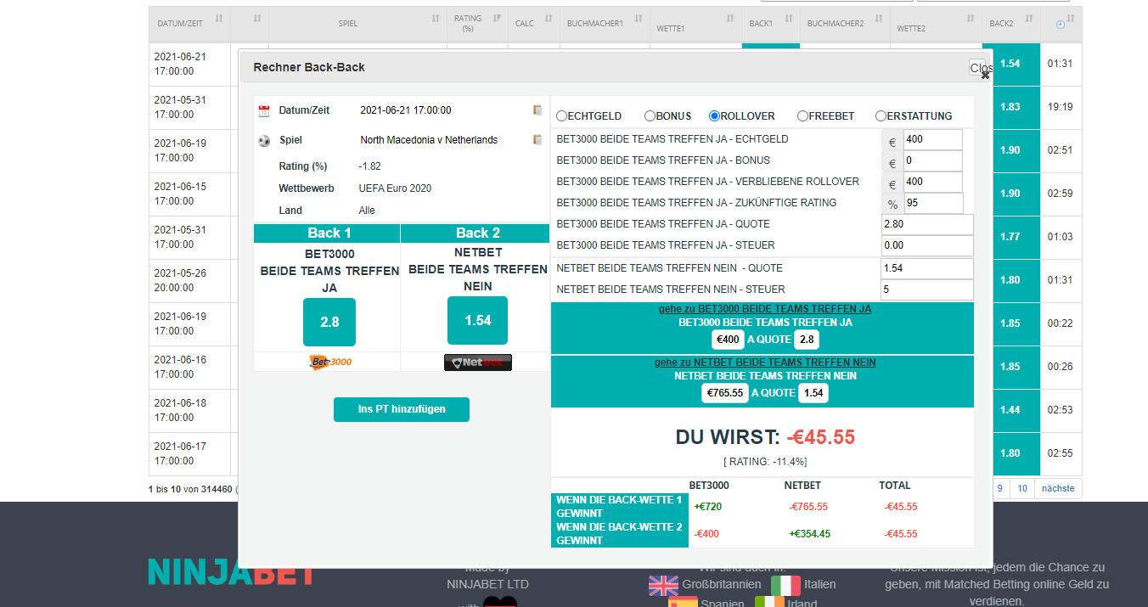
Task: Select the BONUS radio option
Action: (650, 116)
